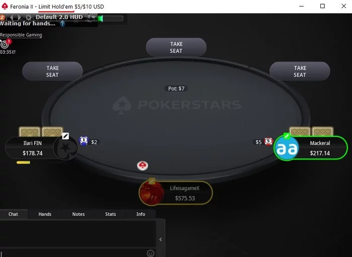The image size is (352, 257).
Task: Click the green note tag on Mackeral
Action: 287,135
